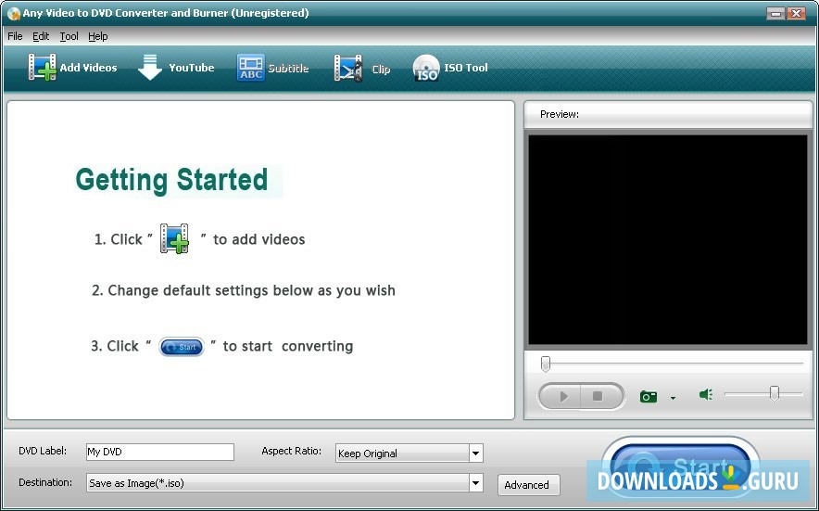Open the Tool menu
Viewport: 819px width, 511px height.
[x=69, y=36]
